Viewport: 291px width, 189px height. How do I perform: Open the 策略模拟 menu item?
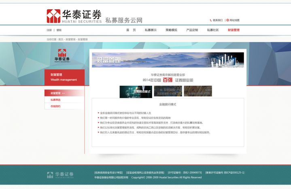click(x=172, y=30)
